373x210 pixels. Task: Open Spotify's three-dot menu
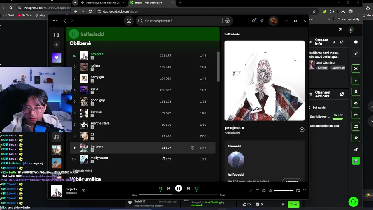(55, 21)
